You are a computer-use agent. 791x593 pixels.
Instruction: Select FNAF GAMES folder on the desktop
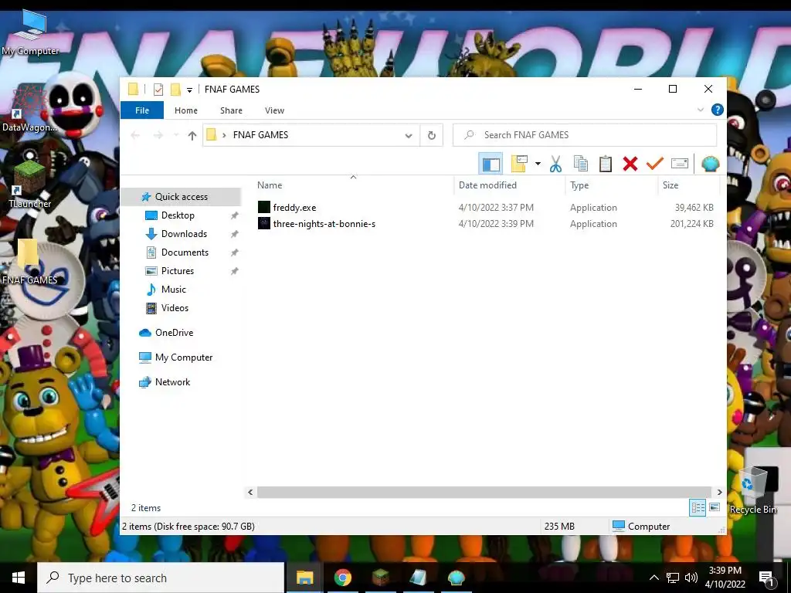[29, 263]
